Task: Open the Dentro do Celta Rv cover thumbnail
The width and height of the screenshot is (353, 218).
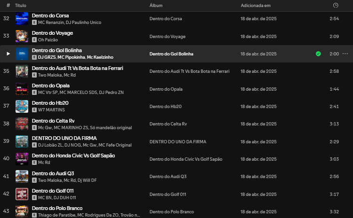Action: pyautogui.click(x=22, y=124)
